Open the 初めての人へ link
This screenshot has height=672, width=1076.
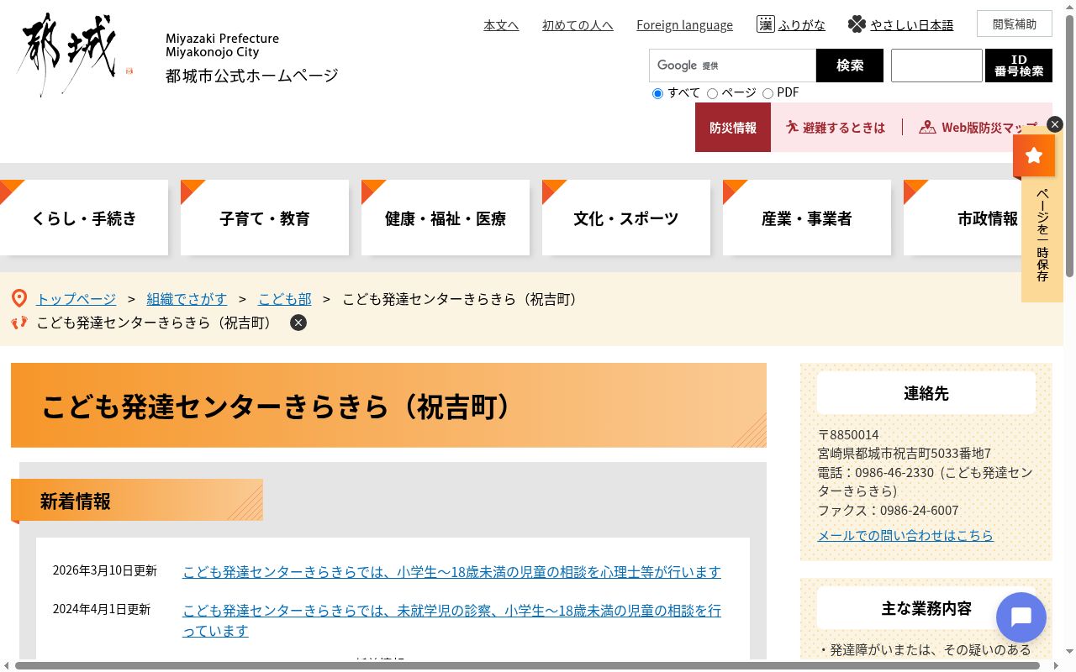(x=578, y=25)
